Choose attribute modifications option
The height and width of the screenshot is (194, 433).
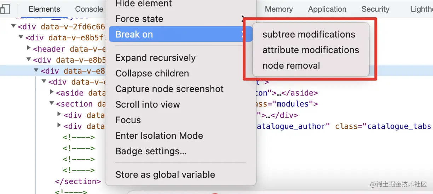click(311, 50)
